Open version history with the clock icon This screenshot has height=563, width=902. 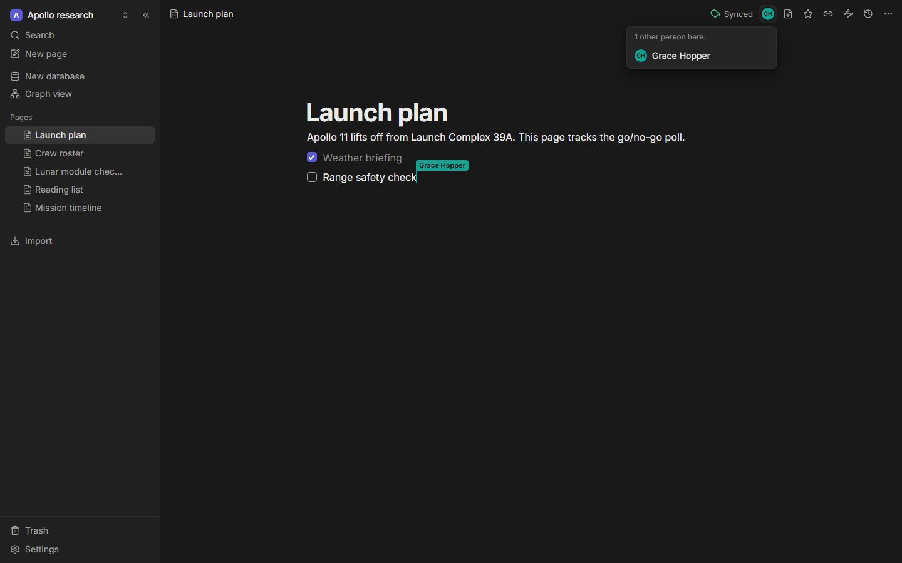pos(868,14)
